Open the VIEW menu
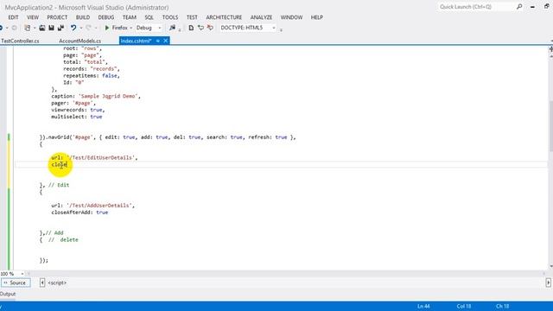 (33, 17)
